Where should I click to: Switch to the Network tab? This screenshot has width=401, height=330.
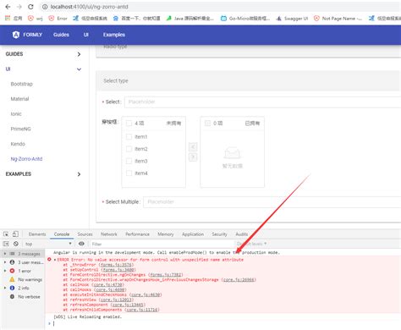[109, 234]
